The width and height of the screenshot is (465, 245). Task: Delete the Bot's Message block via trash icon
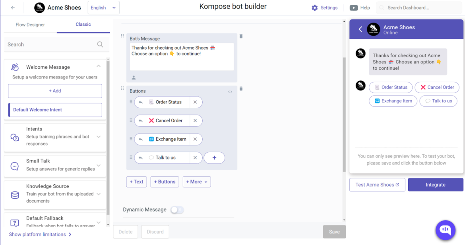click(241, 36)
